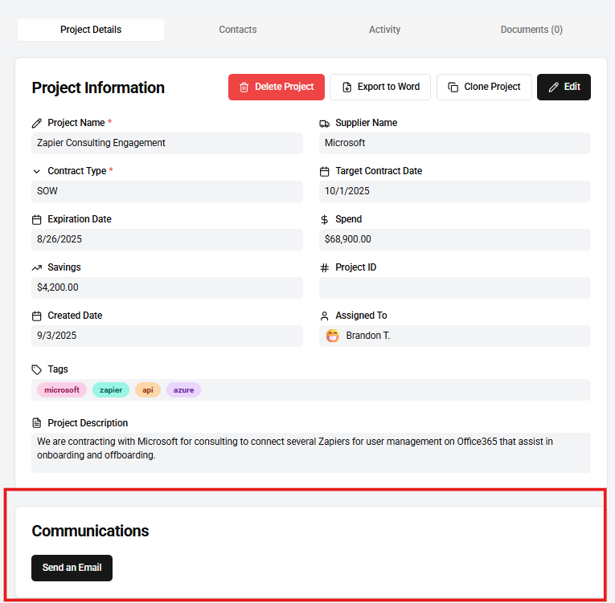Screen dimensions: 615x603
Task: Open the Activity tab
Action: [x=384, y=30]
